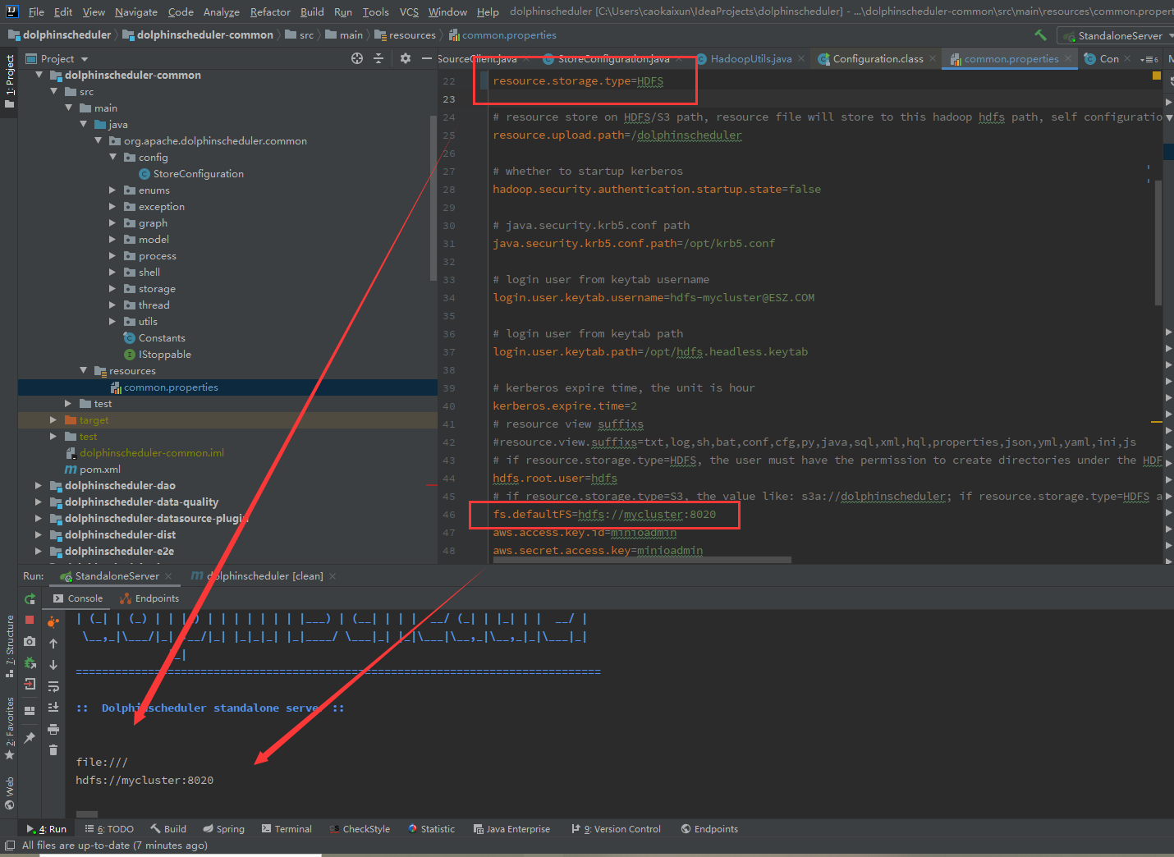Open the TODO tool window
This screenshot has height=857, width=1174.
pyautogui.click(x=109, y=829)
